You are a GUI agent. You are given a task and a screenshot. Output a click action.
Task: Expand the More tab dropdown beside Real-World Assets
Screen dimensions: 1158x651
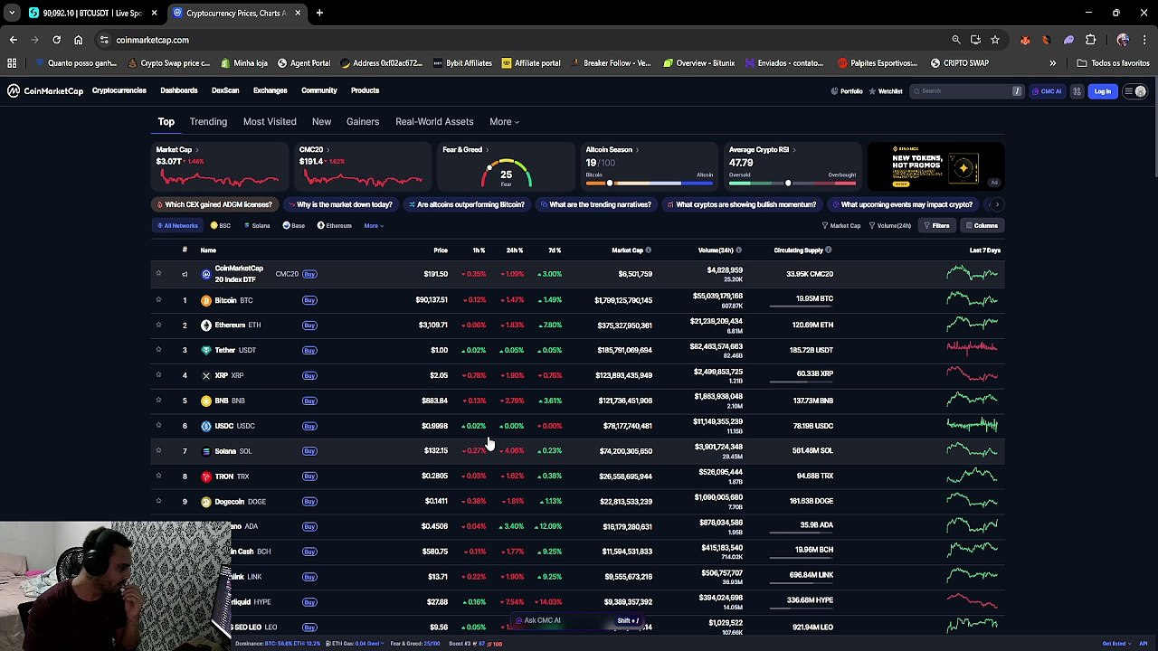504,122
